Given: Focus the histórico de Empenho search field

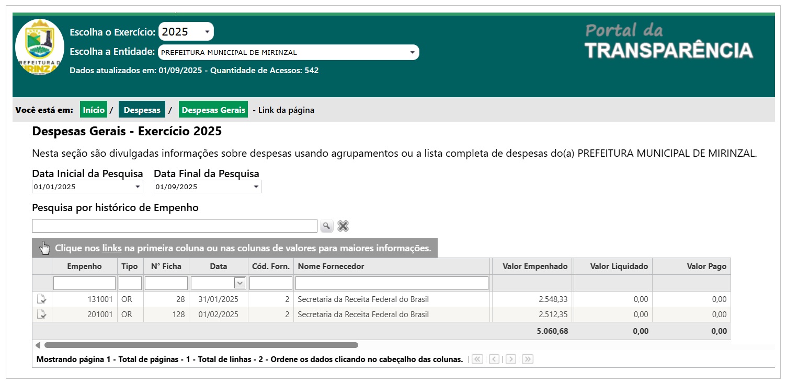Looking at the screenshot, I should (x=174, y=226).
